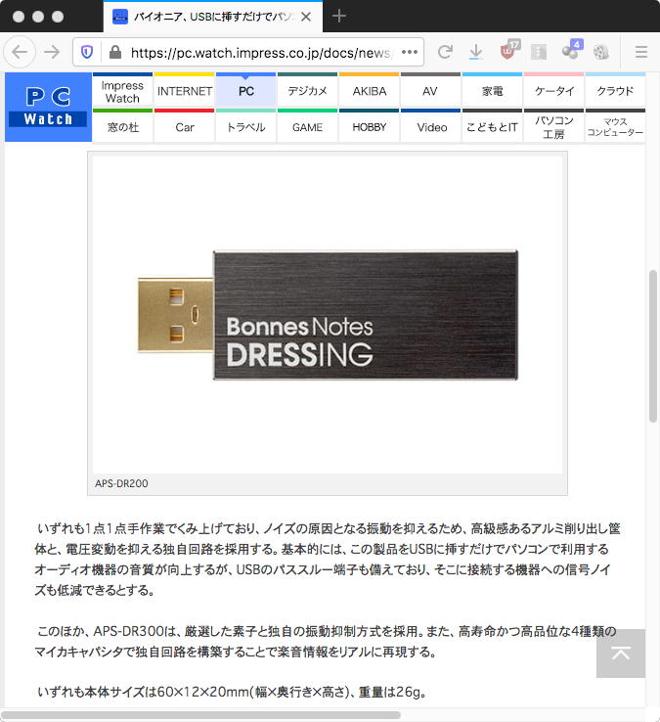
Task: Open the マウスコンピューター sponsor link
Action: (615, 127)
